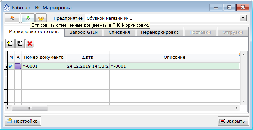Minimize the Работа с ГИС Маркировка window
253x130 pixels.
216,8
